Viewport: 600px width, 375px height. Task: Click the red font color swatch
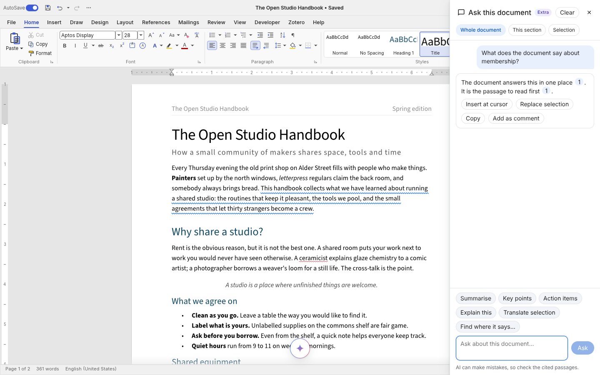coord(185,46)
